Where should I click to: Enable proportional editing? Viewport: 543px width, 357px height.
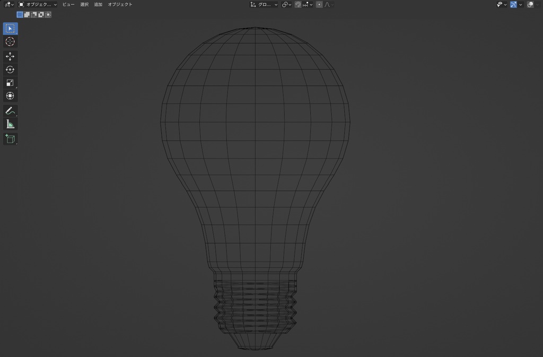tap(318, 5)
